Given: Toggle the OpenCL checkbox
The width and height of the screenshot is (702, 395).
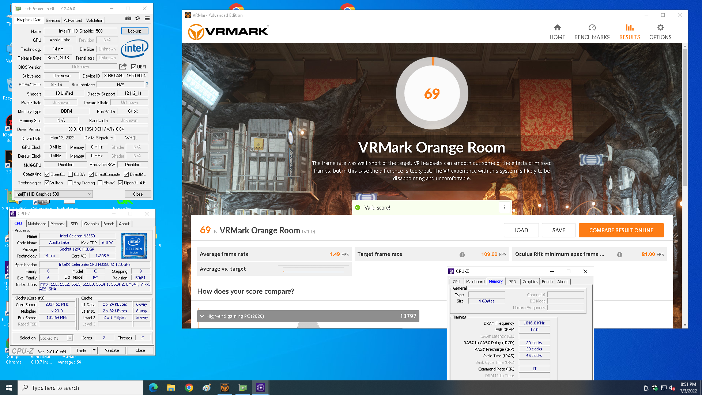Looking at the screenshot, I should pyautogui.click(x=47, y=174).
